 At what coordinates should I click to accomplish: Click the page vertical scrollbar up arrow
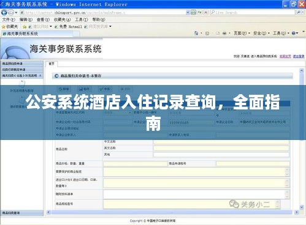[x=302, y=71]
